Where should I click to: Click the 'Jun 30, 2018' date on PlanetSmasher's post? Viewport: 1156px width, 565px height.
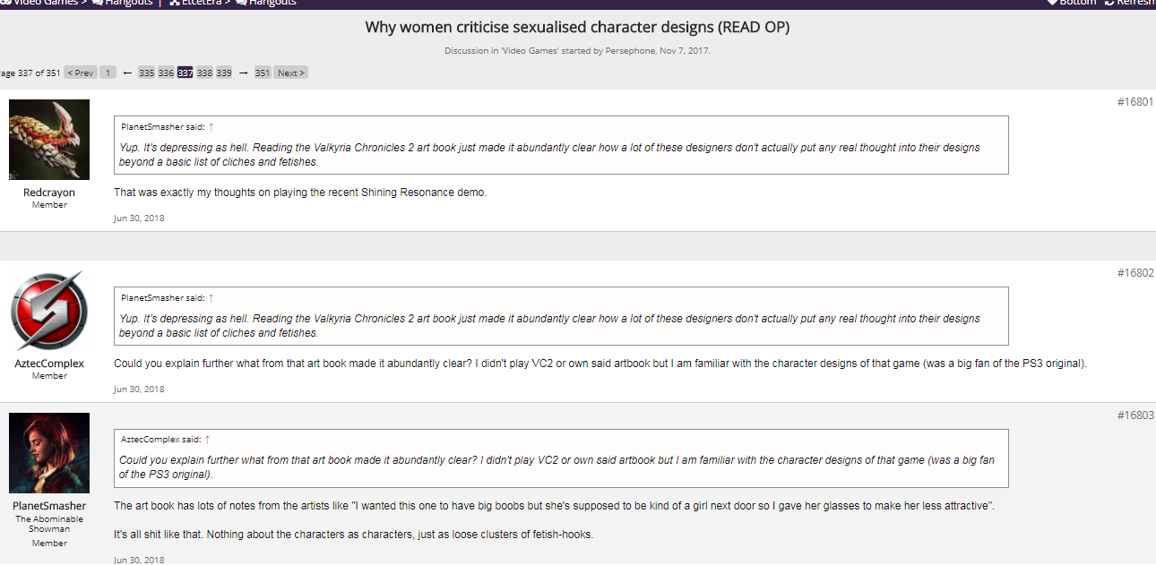(139, 560)
